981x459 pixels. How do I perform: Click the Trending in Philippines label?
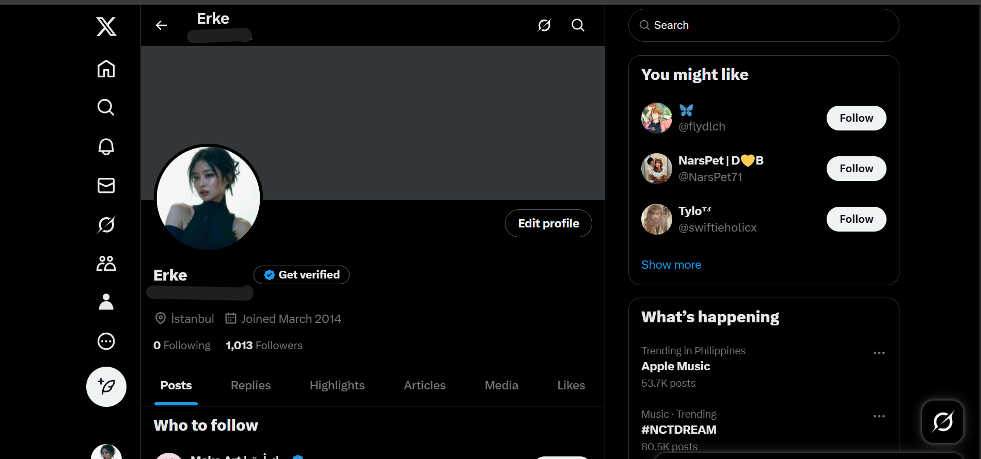click(693, 351)
